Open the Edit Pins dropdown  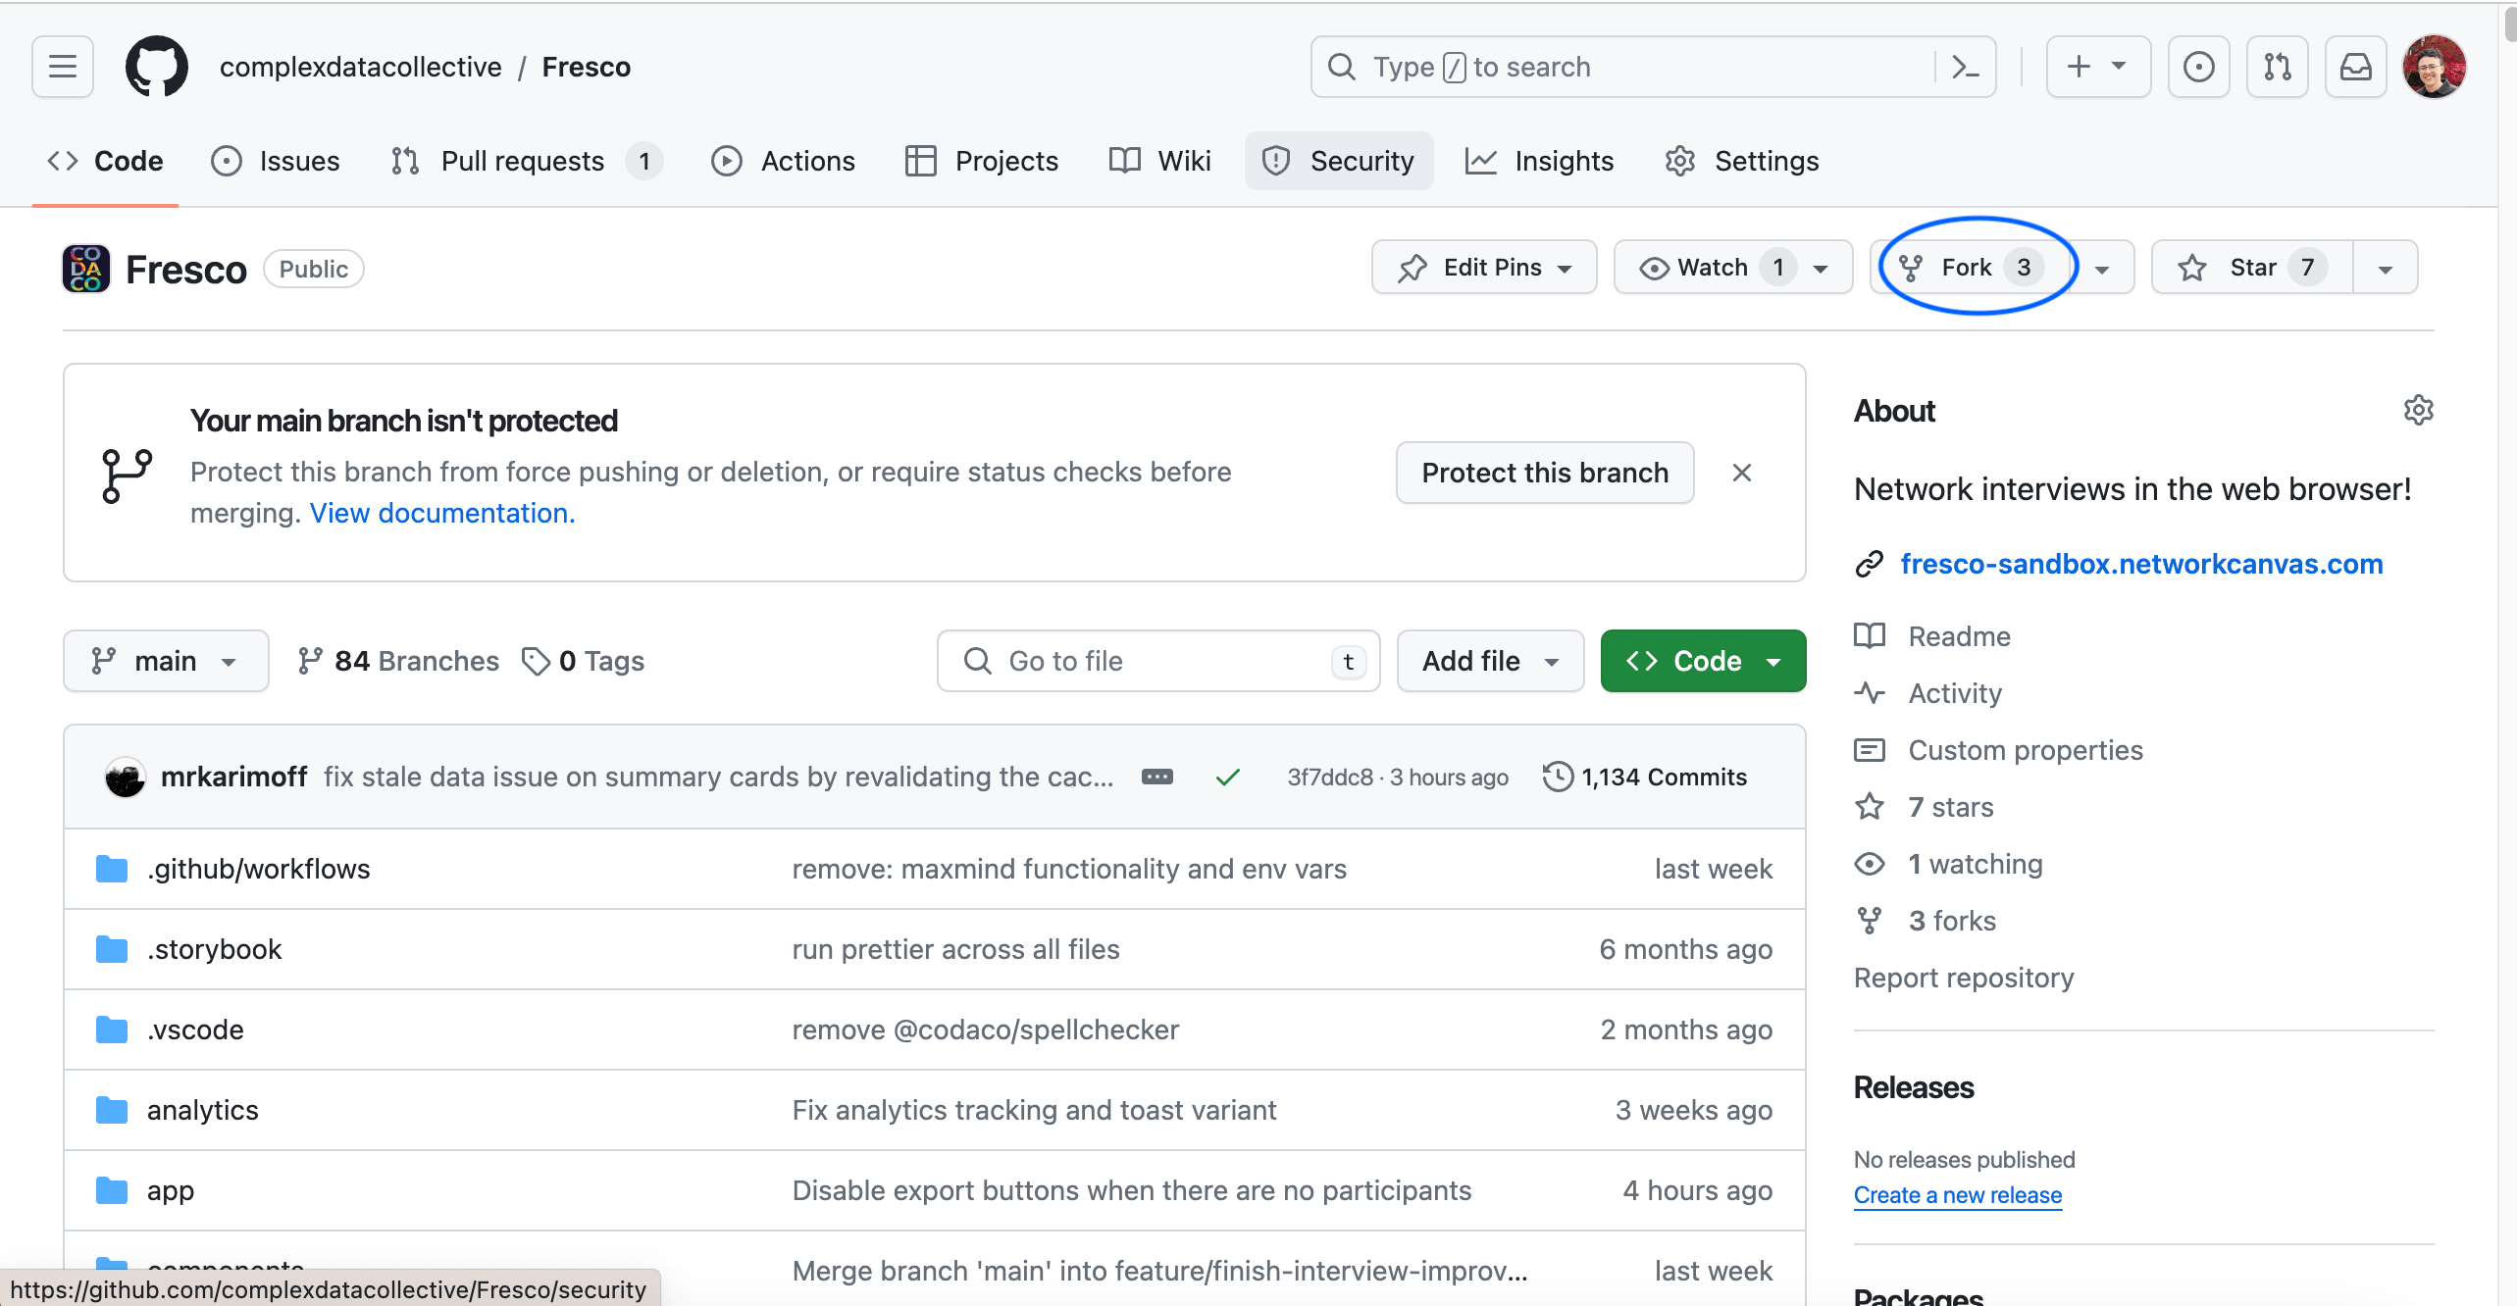[1483, 268]
